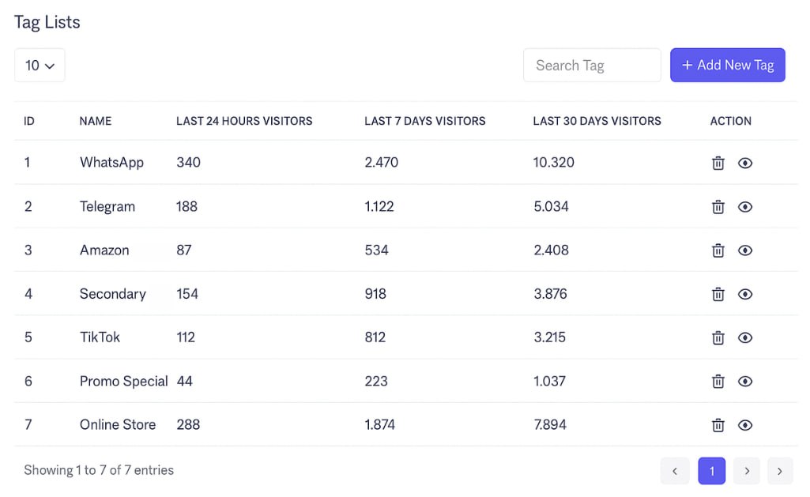The height and width of the screenshot is (497, 810).
Task: Click the last-page chevron at far right
Action: (x=779, y=471)
